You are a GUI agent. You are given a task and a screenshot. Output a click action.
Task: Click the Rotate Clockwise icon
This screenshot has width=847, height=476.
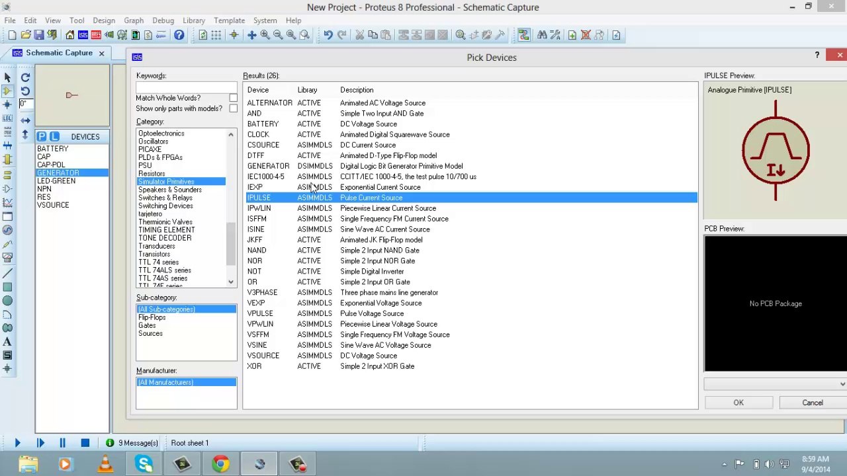[25, 77]
